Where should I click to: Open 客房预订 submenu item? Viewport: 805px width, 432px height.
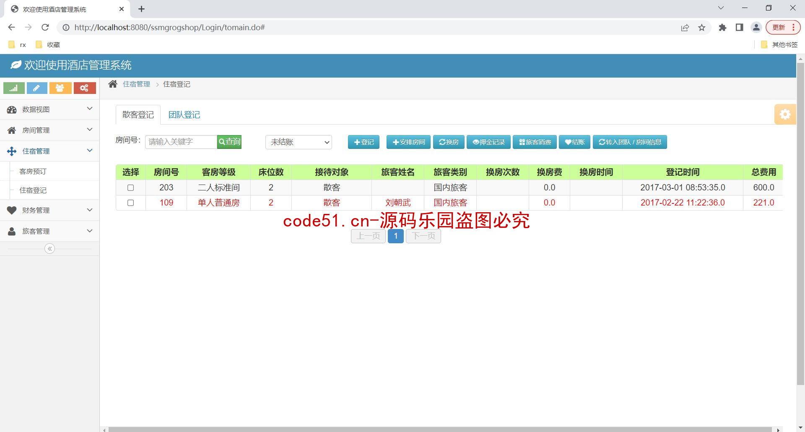[x=33, y=171]
